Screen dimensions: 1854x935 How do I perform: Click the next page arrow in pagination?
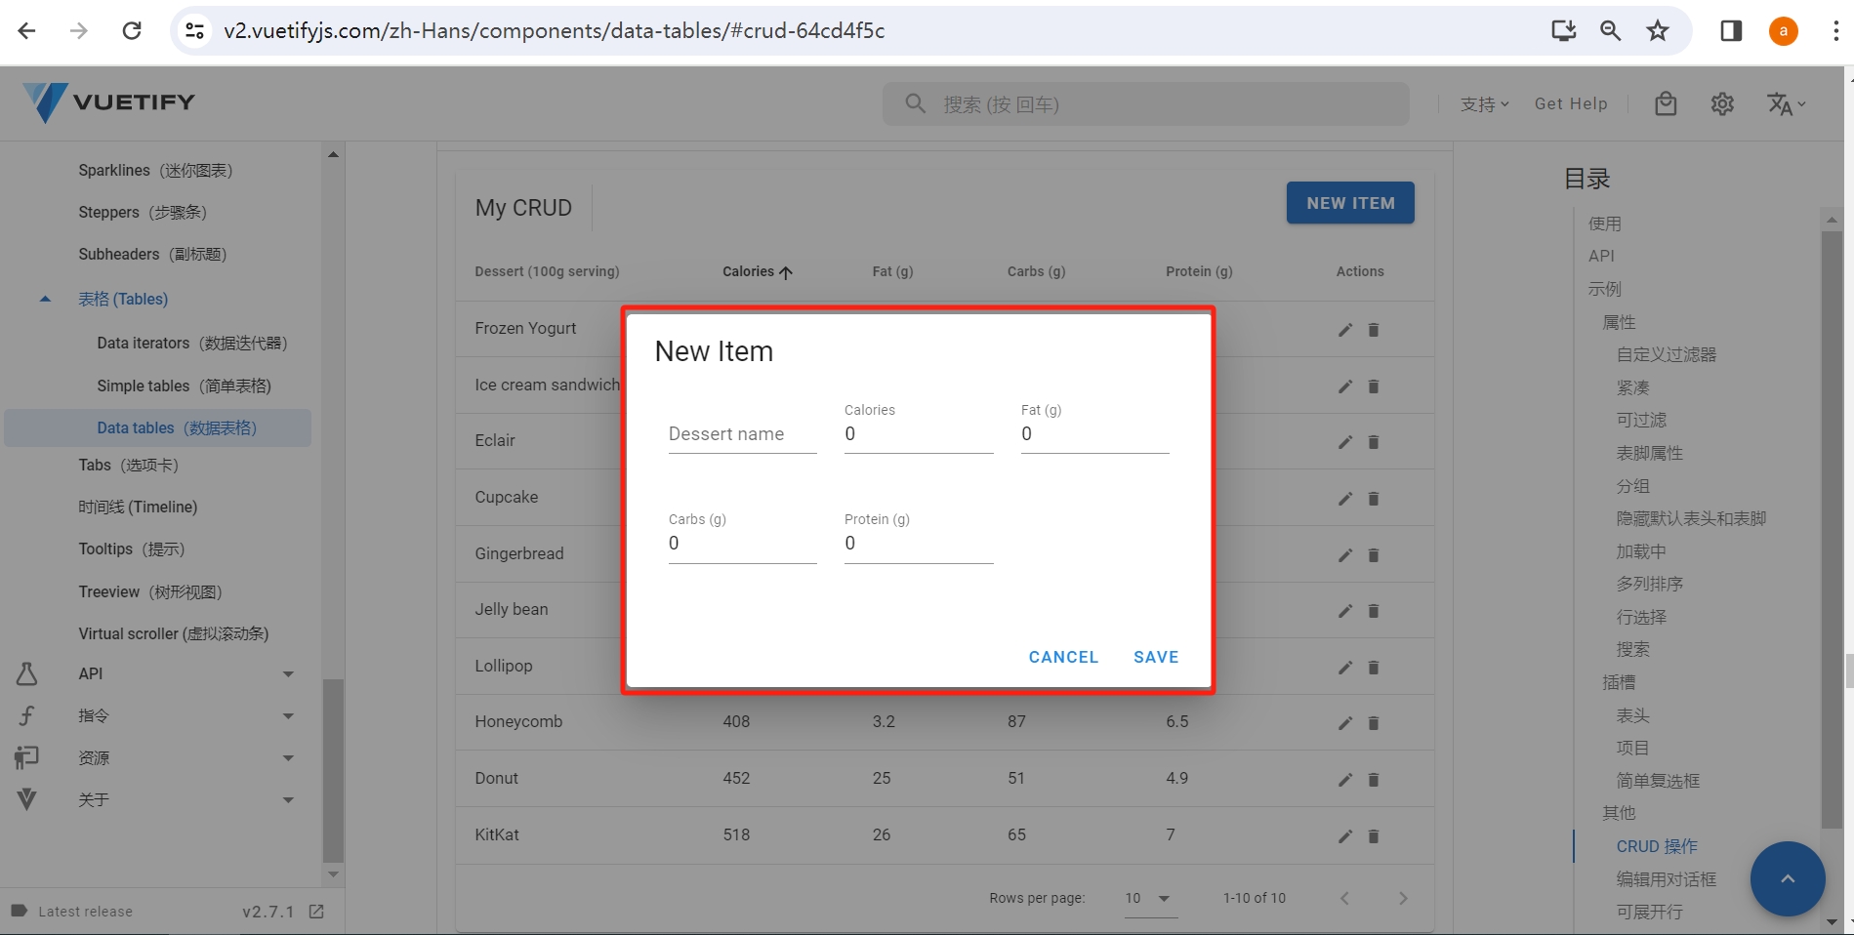click(1403, 898)
